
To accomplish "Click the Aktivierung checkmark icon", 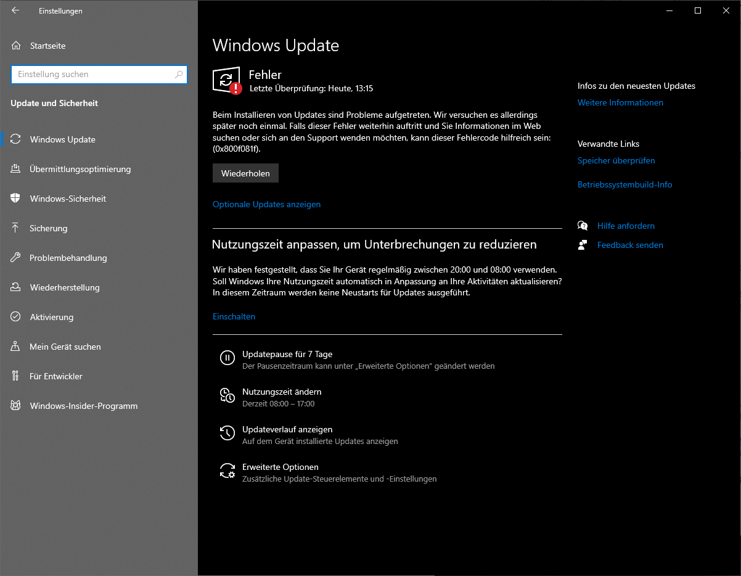I will (16, 317).
